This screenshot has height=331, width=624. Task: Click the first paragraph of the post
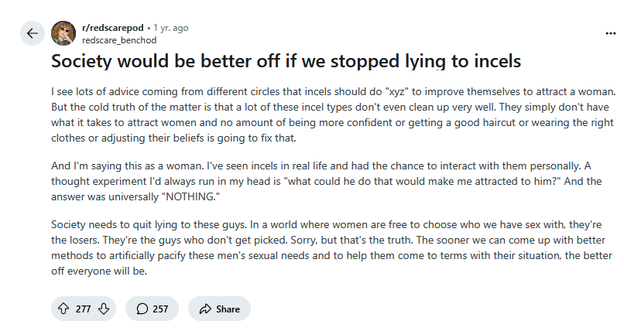(x=334, y=114)
